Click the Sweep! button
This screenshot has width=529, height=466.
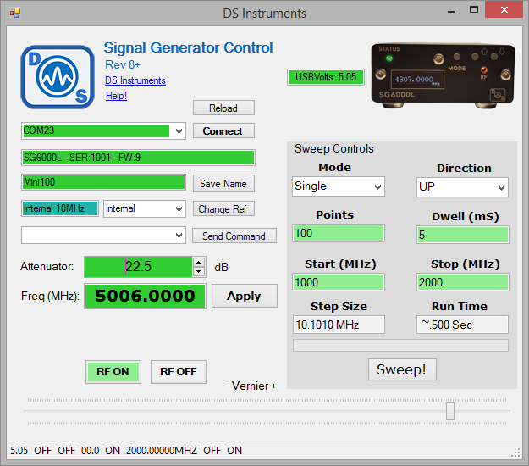pos(402,369)
